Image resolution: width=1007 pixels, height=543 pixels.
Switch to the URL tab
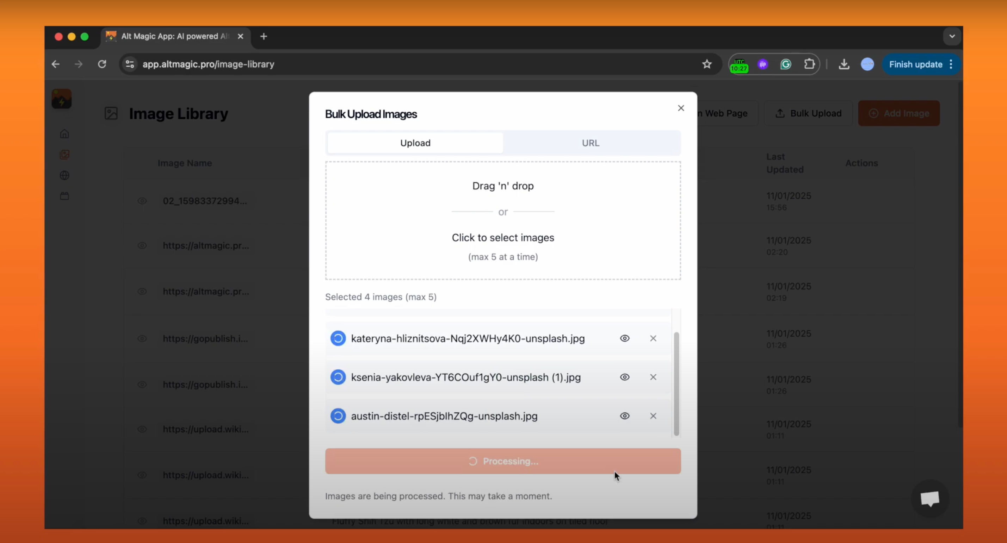pos(590,143)
